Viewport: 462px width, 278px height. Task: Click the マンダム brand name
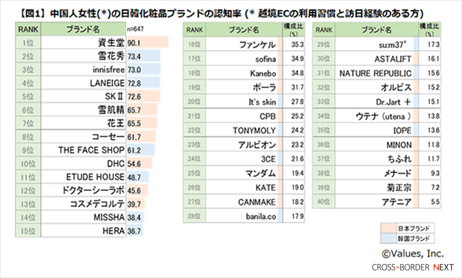[x=261, y=173]
